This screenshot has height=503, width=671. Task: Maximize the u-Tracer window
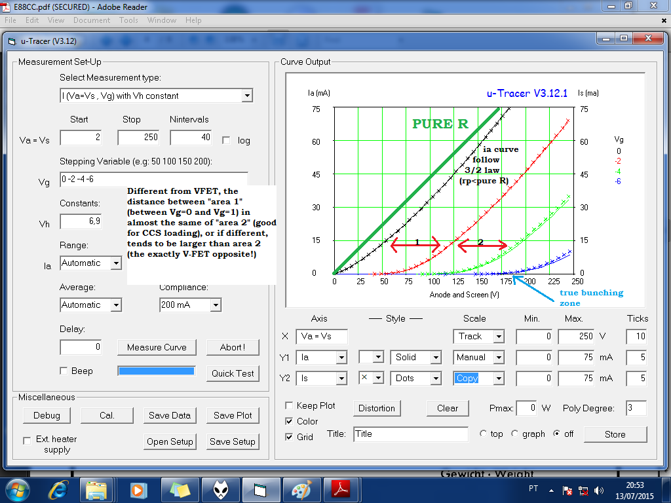click(x=624, y=39)
